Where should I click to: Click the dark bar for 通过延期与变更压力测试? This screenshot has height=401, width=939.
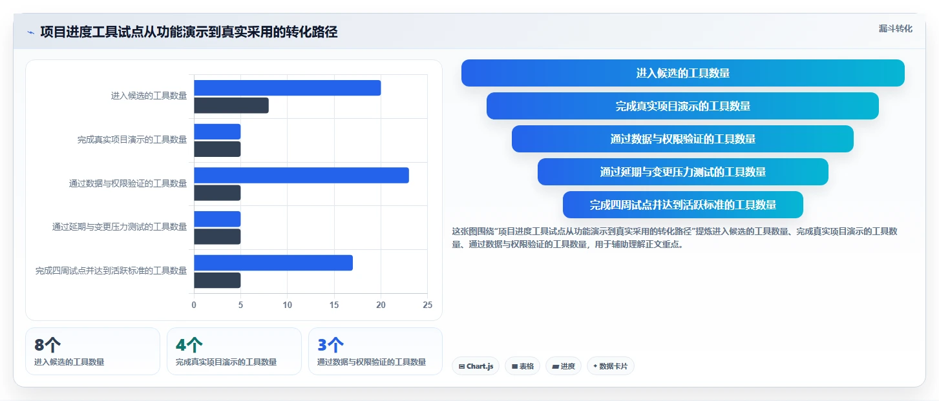[x=217, y=236]
